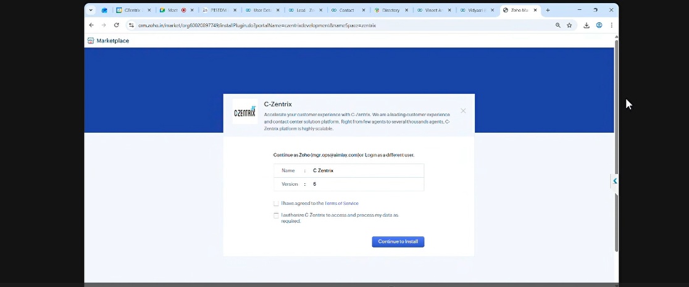689x287 pixels.
Task: Open the browser downloads icon
Action: (x=587, y=25)
